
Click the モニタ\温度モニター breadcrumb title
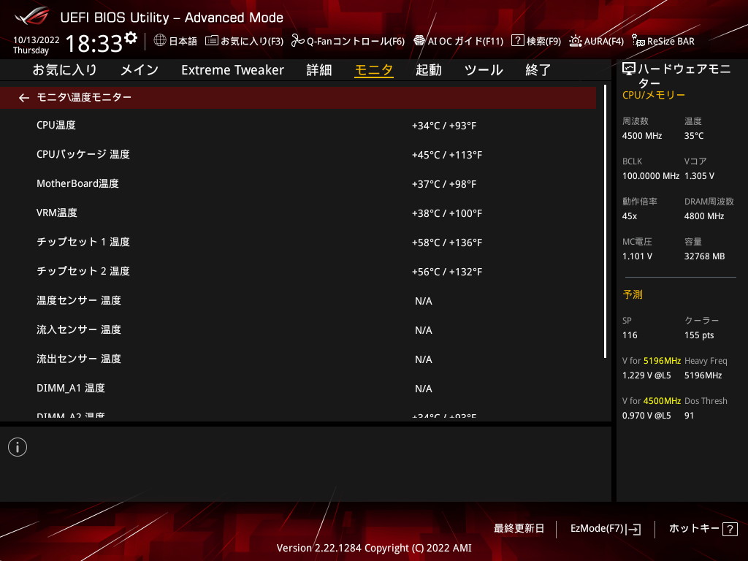click(84, 97)
